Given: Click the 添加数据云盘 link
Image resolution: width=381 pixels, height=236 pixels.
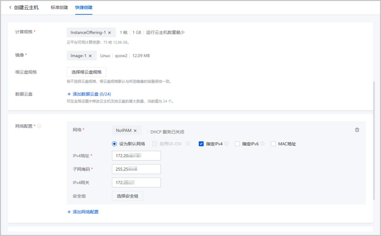Looking at the screenshot, I should (89, 94).
